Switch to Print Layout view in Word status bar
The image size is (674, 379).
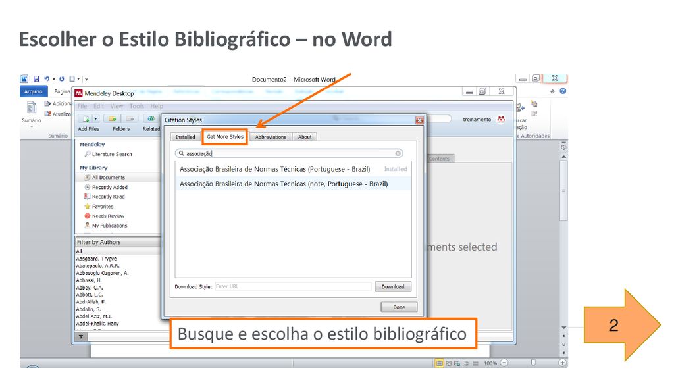439,363
